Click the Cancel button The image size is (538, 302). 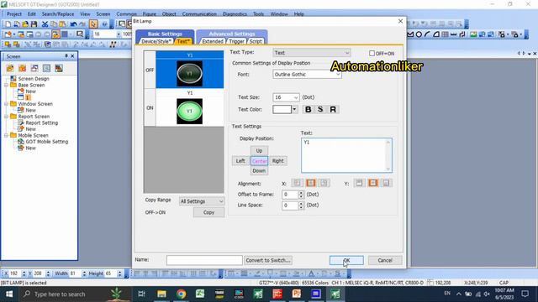[385, 260]
